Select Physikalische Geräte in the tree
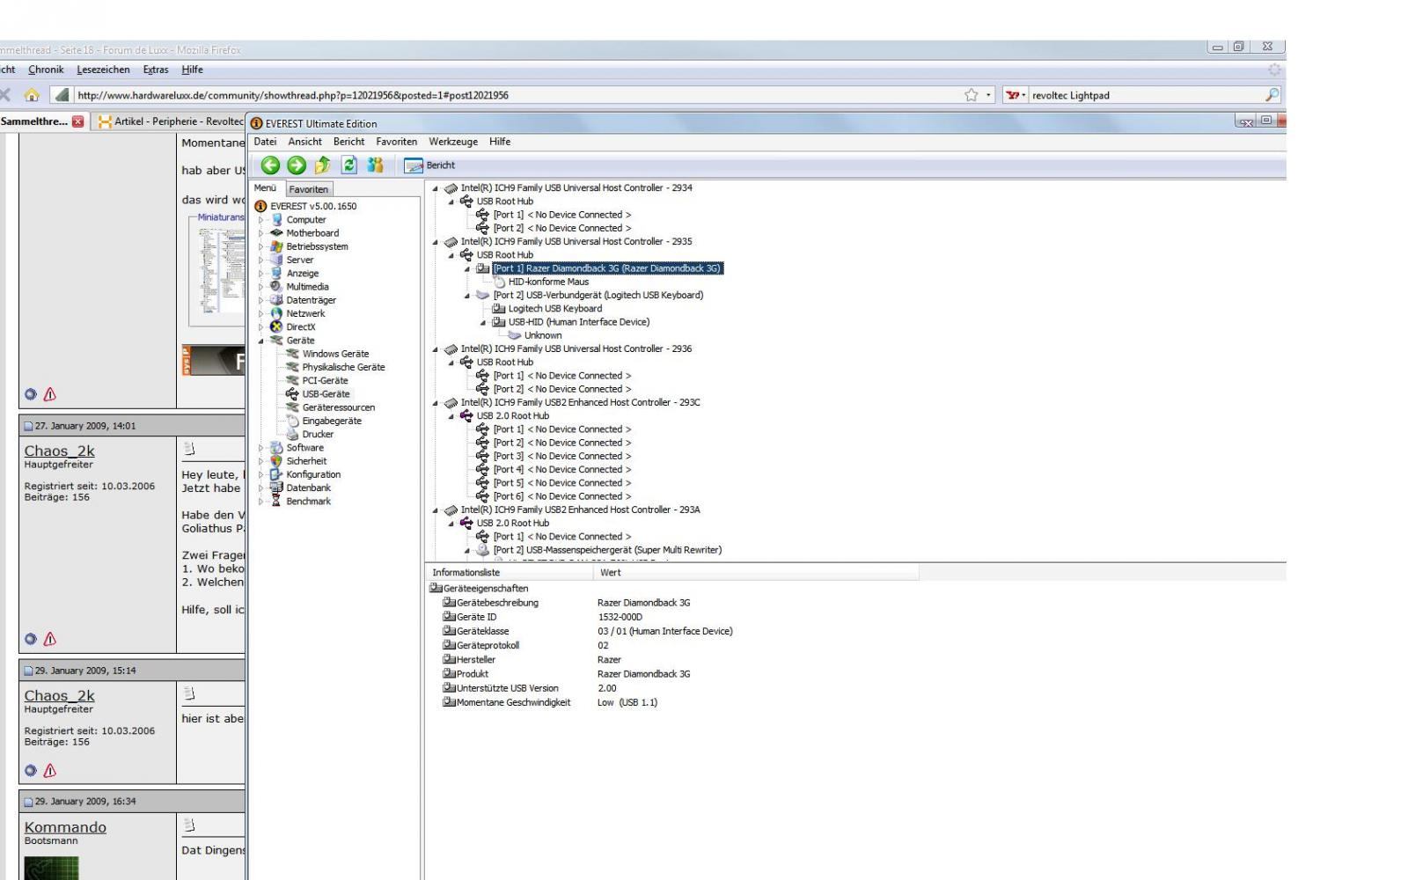The image size is (1408, 880). pyautogui.click(x=343, y=367)
